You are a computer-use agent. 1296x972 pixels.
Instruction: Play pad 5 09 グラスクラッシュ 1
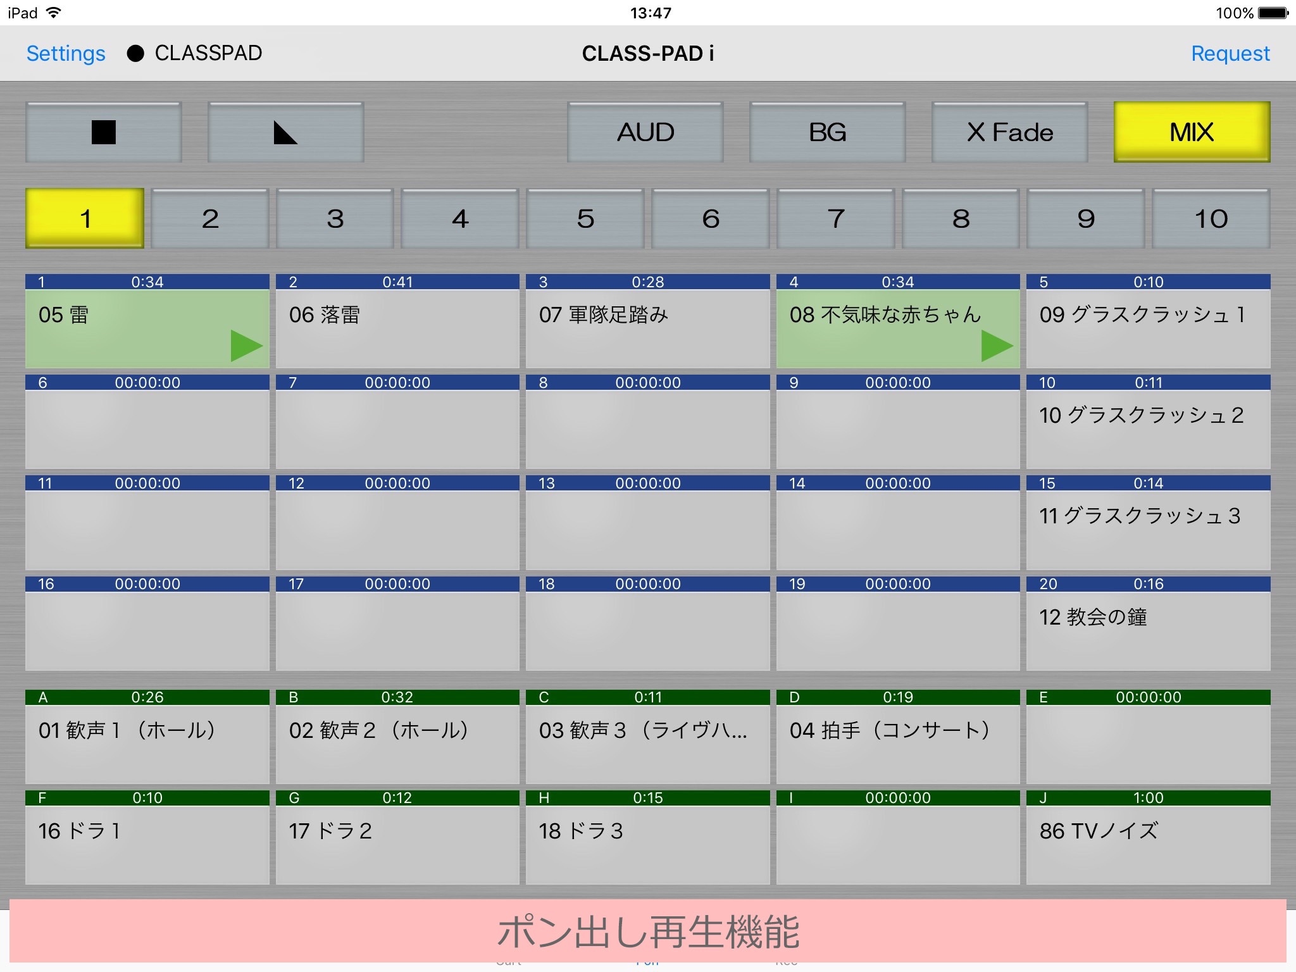pos(1149,321)
